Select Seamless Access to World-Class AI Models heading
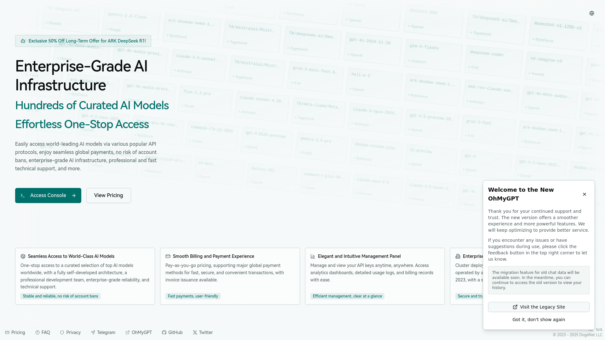The image size is (605, 340). coord(71,256)
